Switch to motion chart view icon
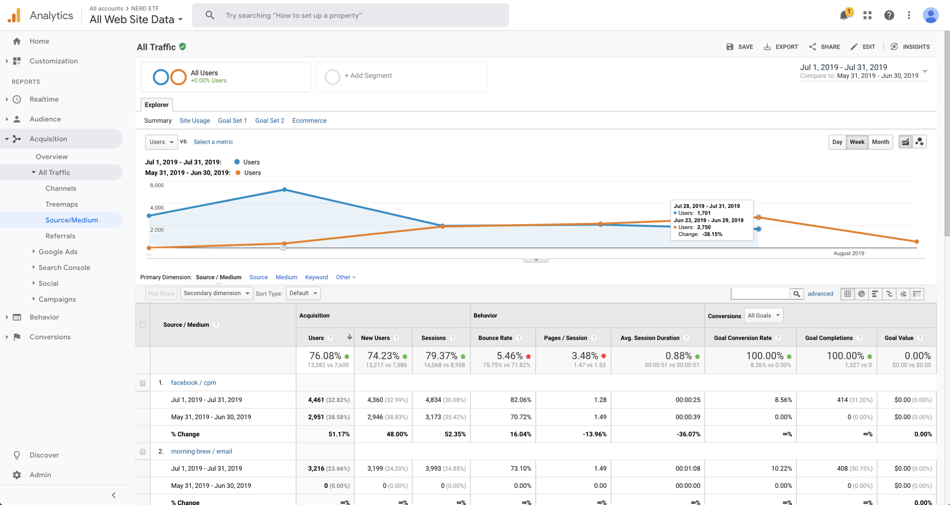The width and height of the screenshot is (950, 505). [x=920, y=142]
